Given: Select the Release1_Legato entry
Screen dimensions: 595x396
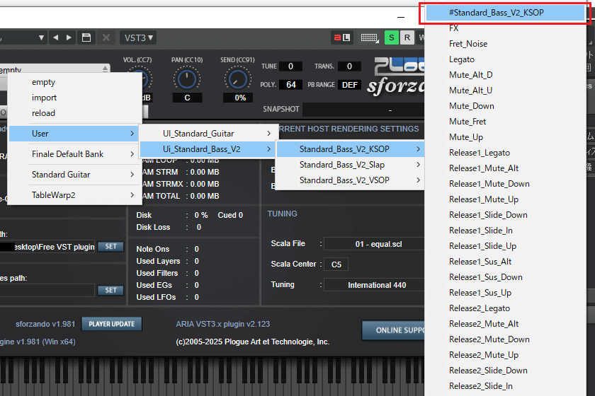Looking at the screenshot, I should 505,152.
